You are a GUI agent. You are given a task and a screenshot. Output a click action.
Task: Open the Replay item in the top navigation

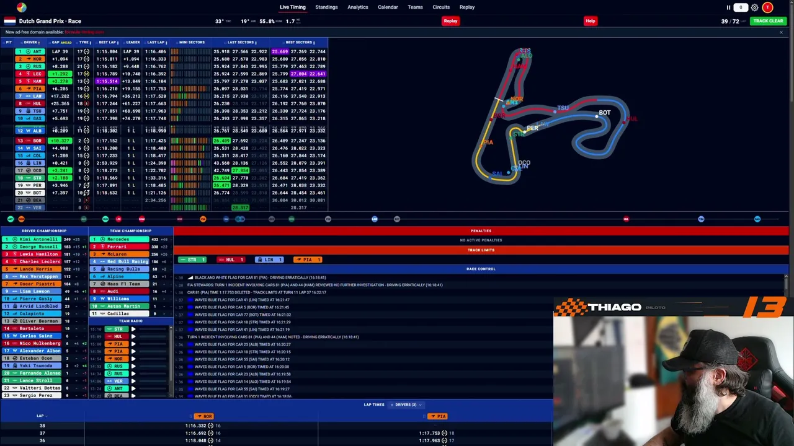pyautogui.click(x=467, y=7)
